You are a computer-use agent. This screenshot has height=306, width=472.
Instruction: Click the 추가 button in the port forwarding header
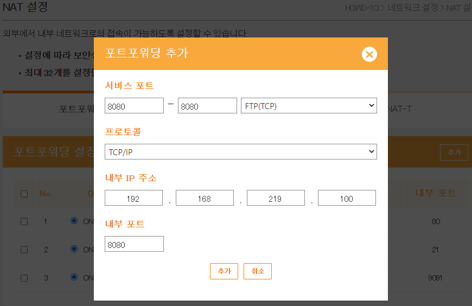click(x=454, y=152)
